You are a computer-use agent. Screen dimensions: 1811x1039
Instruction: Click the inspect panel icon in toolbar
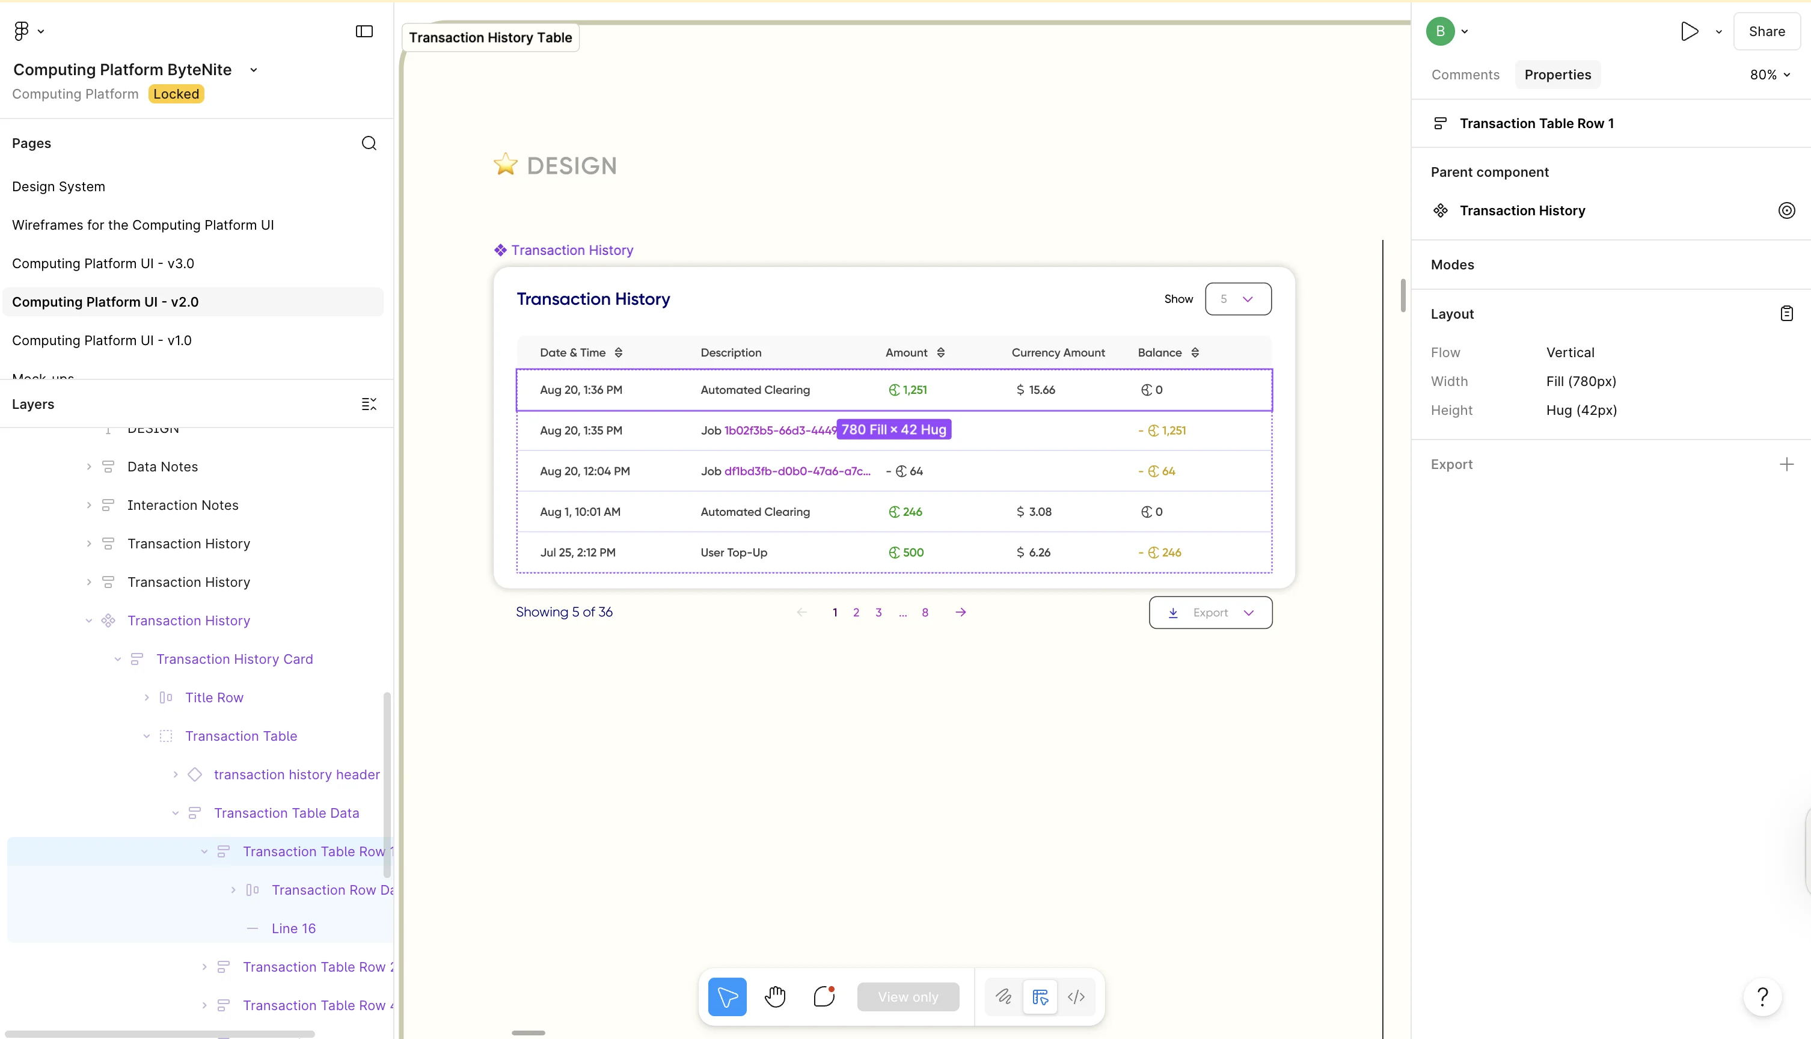[x=1040, y=997]
